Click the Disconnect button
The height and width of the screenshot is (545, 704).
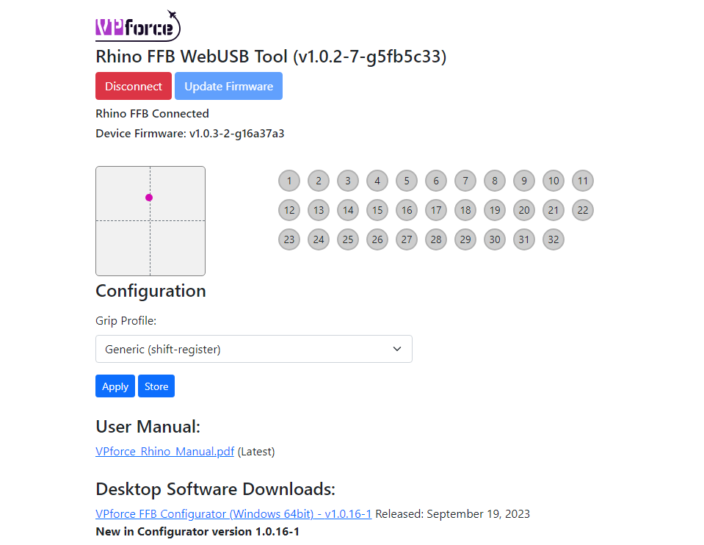pyautogui.click(x=134, y=86)
